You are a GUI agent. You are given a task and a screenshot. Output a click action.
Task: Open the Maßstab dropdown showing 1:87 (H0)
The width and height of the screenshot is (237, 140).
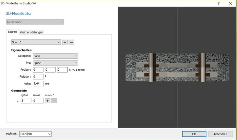35,134
